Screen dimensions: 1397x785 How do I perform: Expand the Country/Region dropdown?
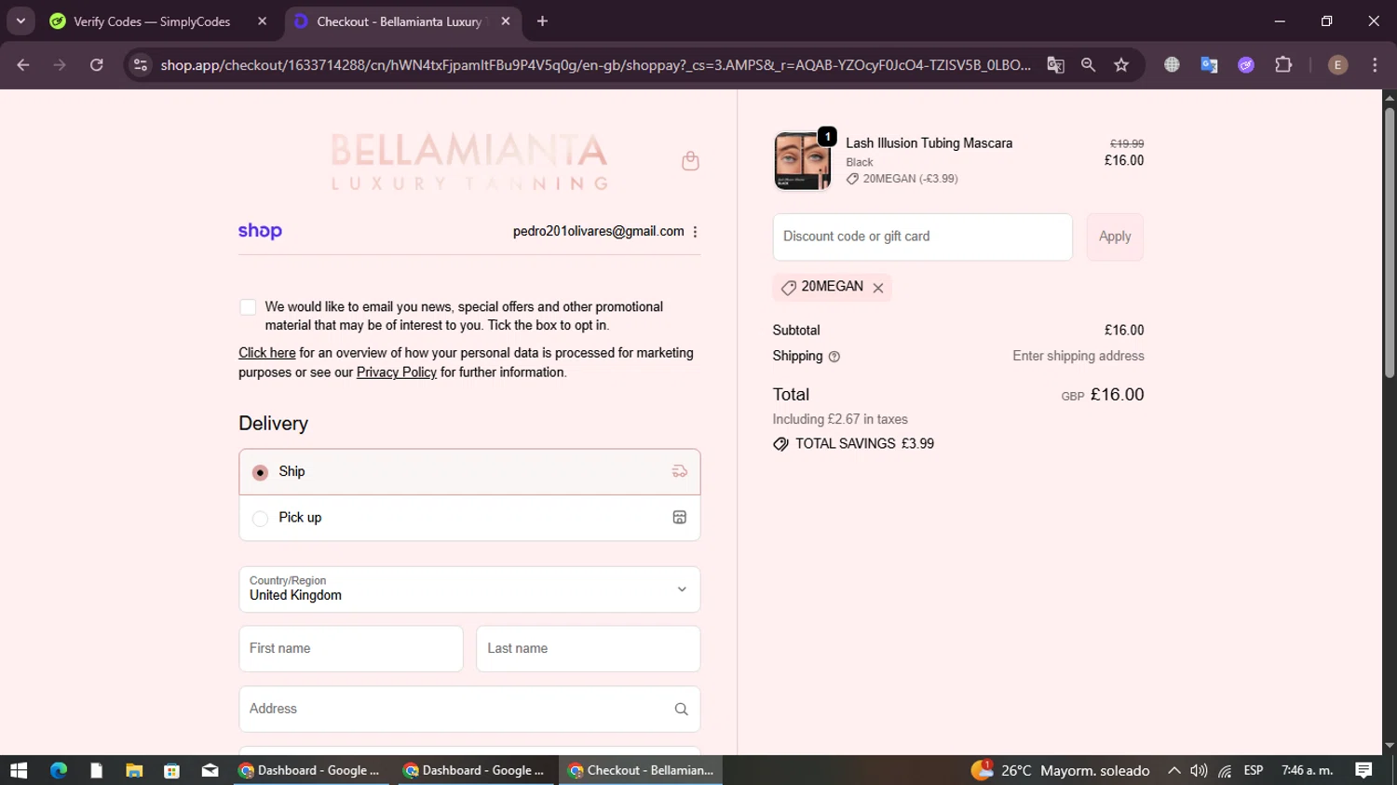click(x=469, y=589)
